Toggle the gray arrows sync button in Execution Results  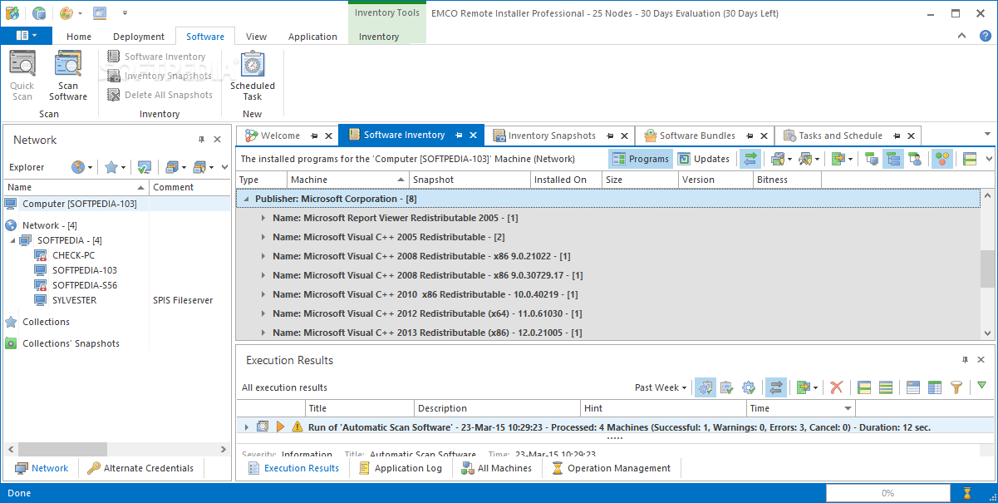tap(775, 387)
